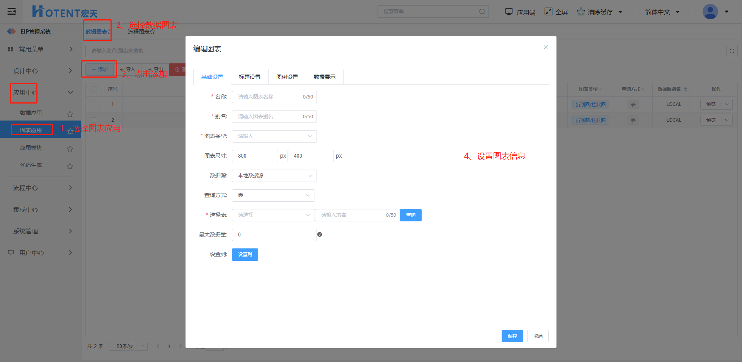Screen dimensions: 742x362
Task: Open the 数据源 dropdown
Action: click(x=274, y=176)
